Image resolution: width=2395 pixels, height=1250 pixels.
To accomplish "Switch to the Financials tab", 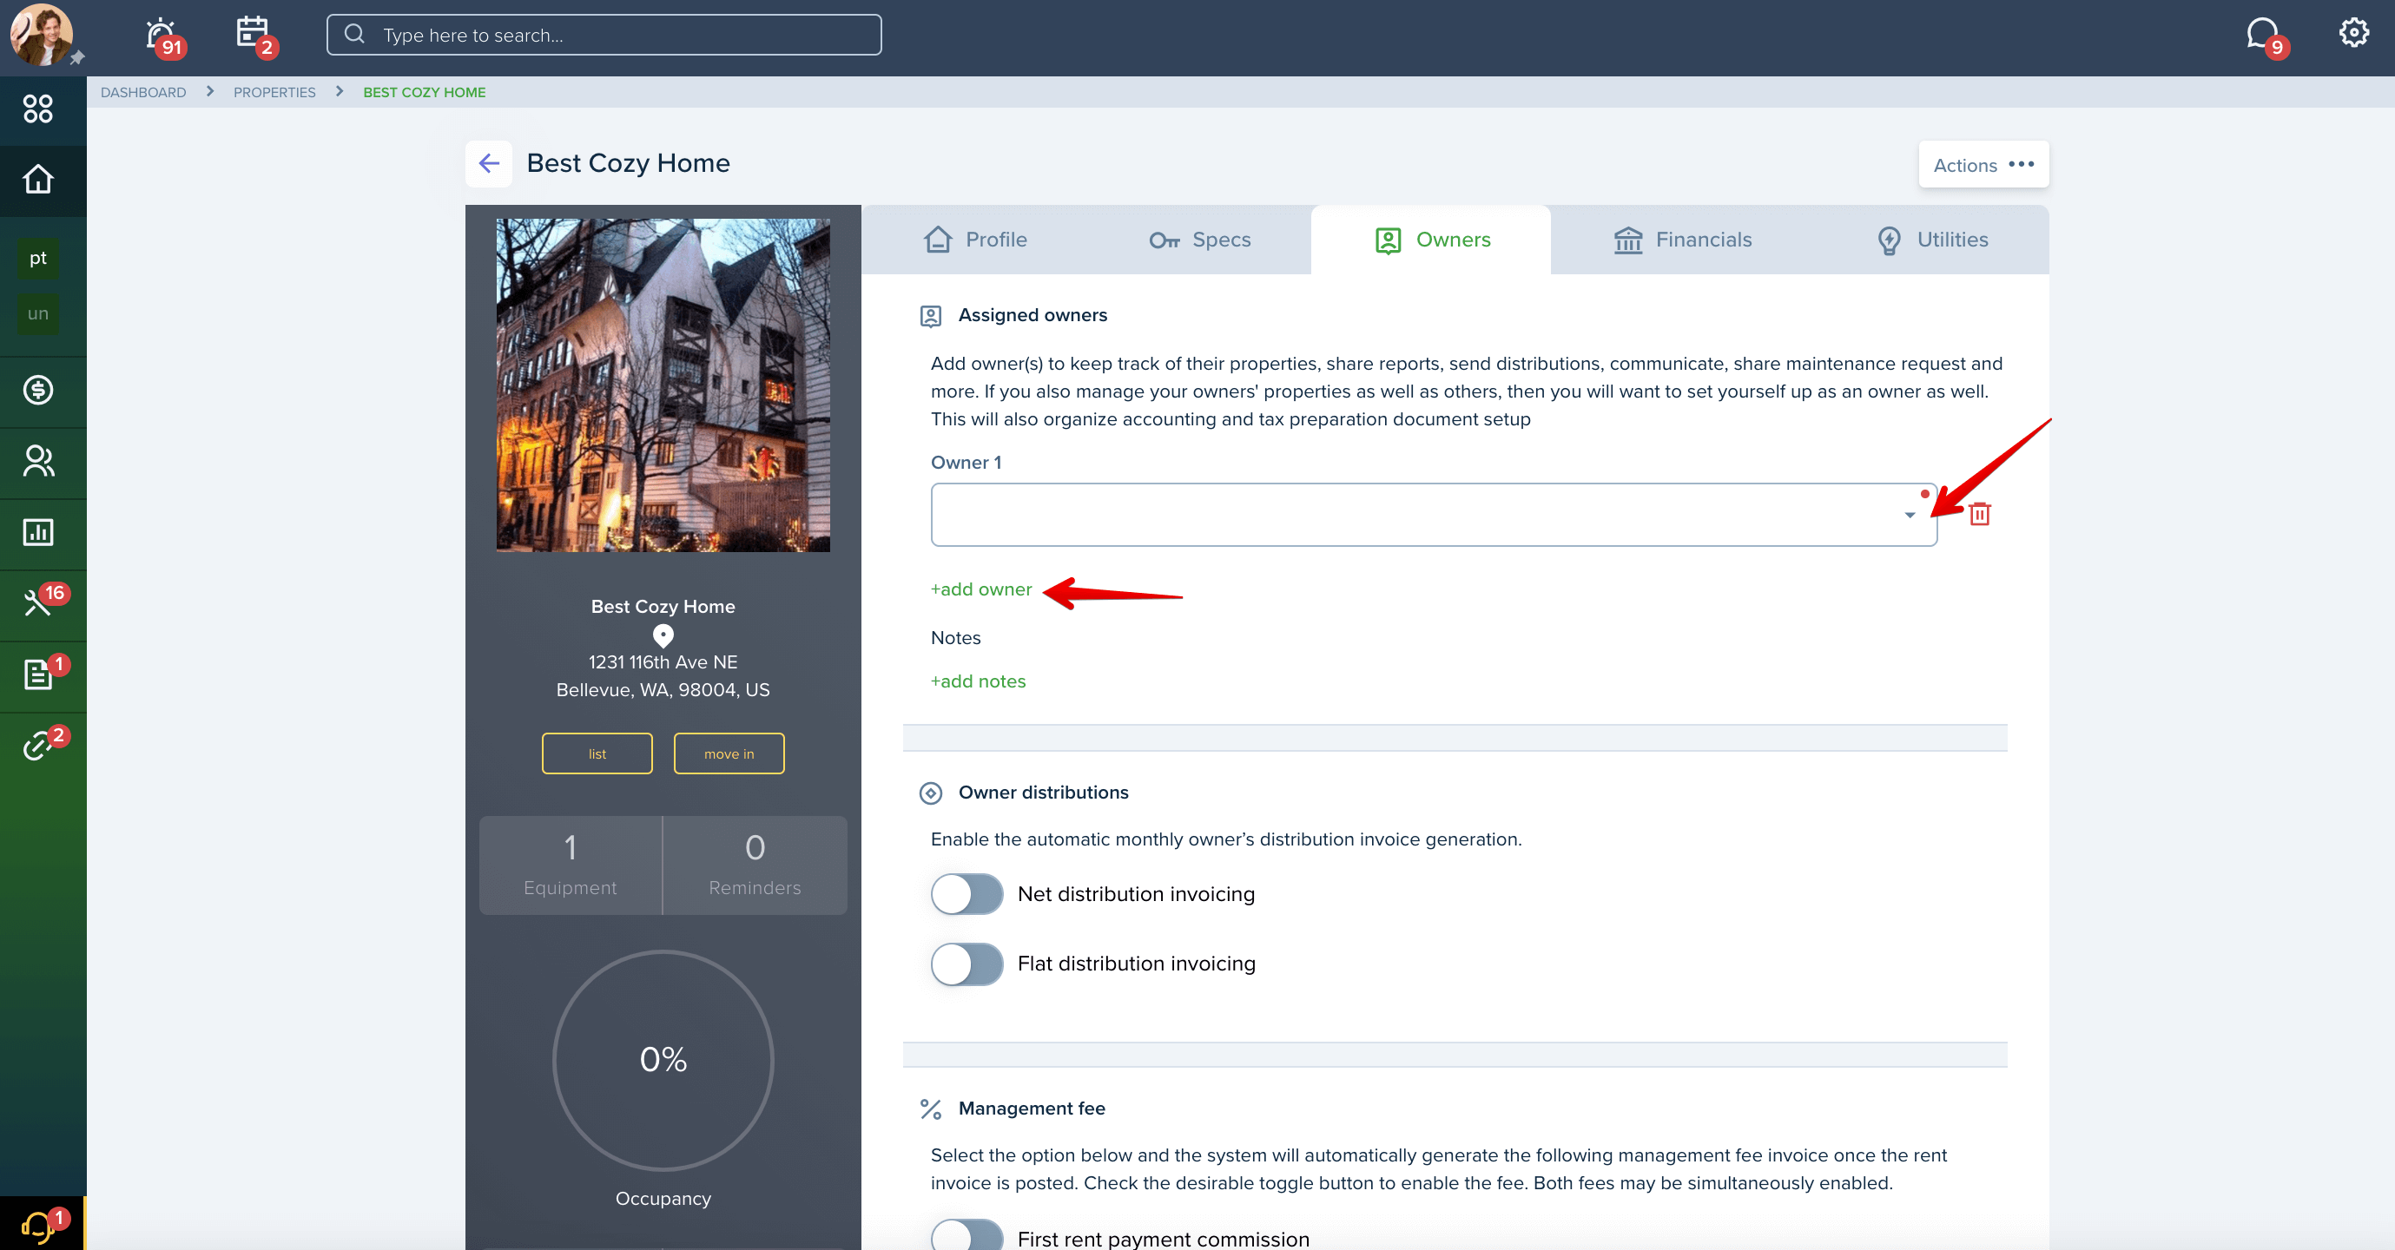I will (1683, 240).
